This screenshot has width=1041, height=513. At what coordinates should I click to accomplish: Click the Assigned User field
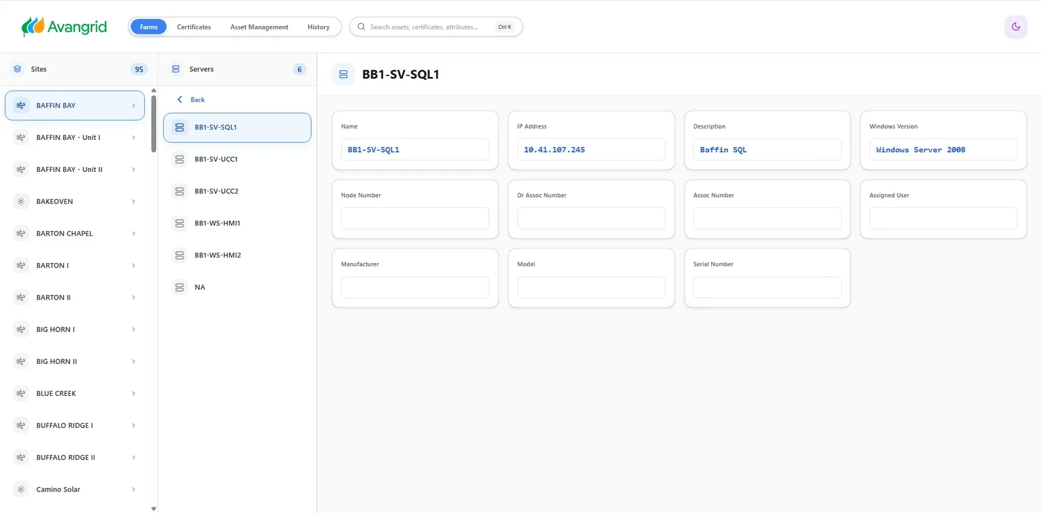[x=943, y=218]
